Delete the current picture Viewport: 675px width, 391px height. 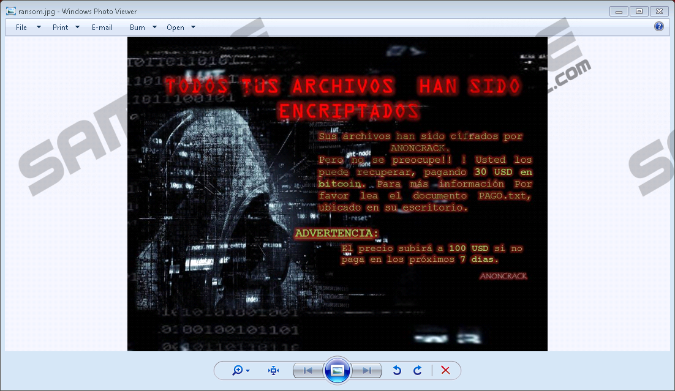[x=445, y=370]
